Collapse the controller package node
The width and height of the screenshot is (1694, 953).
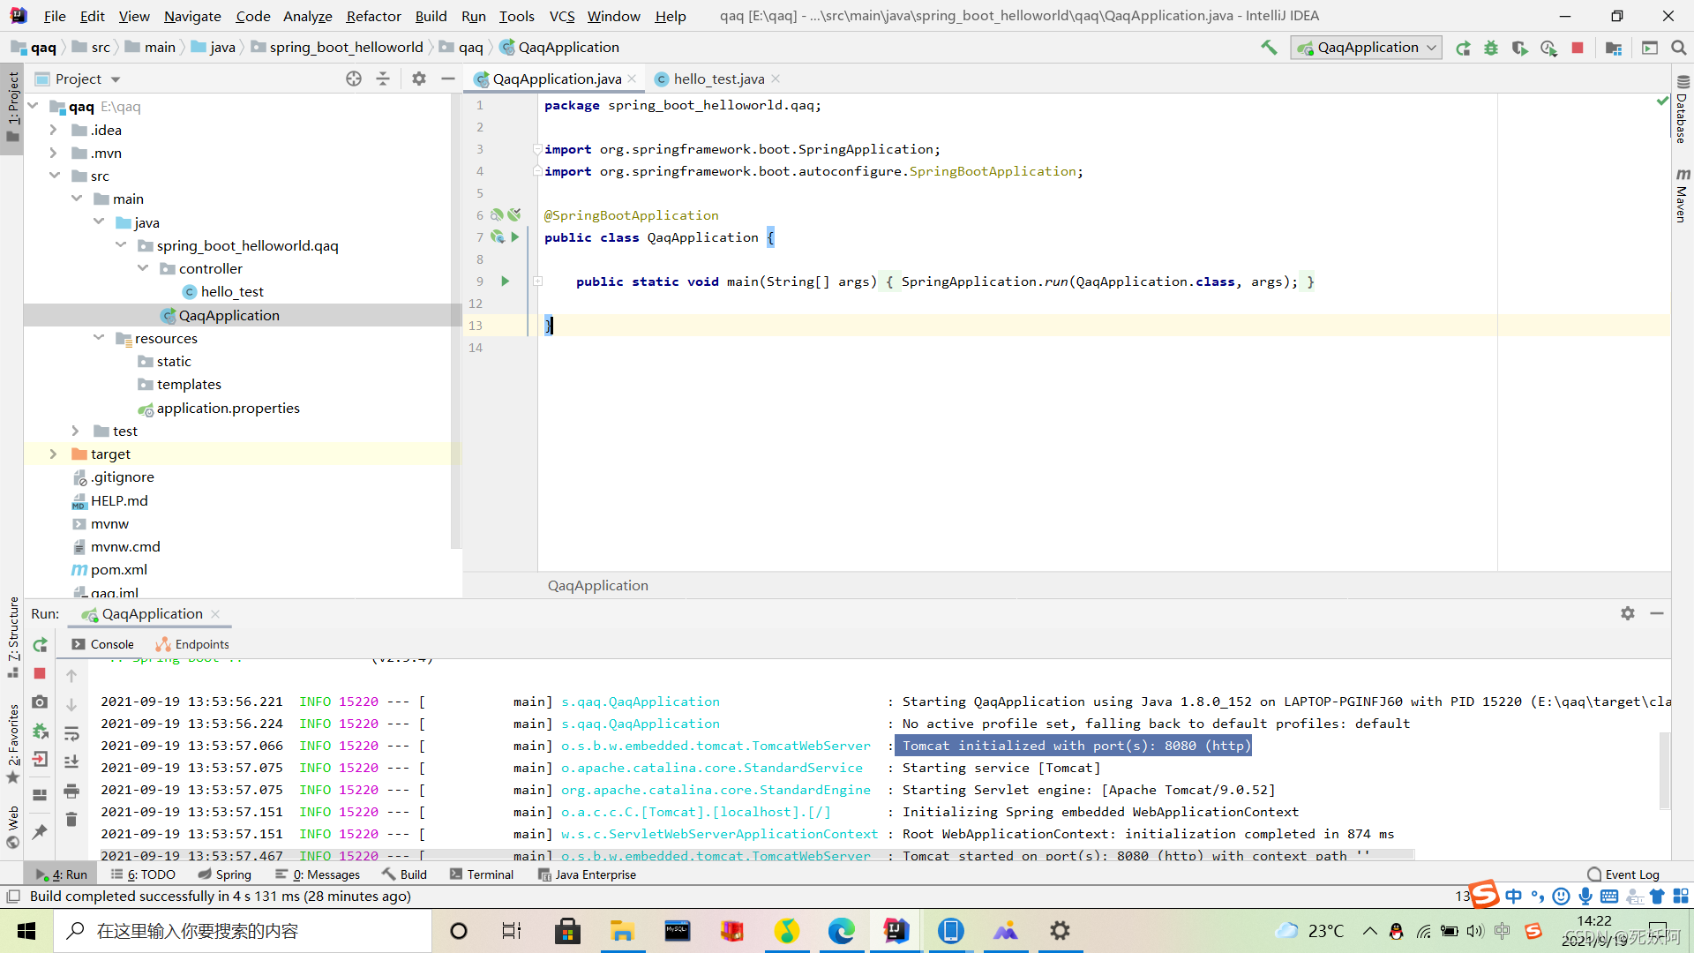[143, 268]
